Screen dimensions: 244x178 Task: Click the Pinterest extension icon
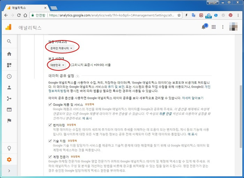point(230,15)
